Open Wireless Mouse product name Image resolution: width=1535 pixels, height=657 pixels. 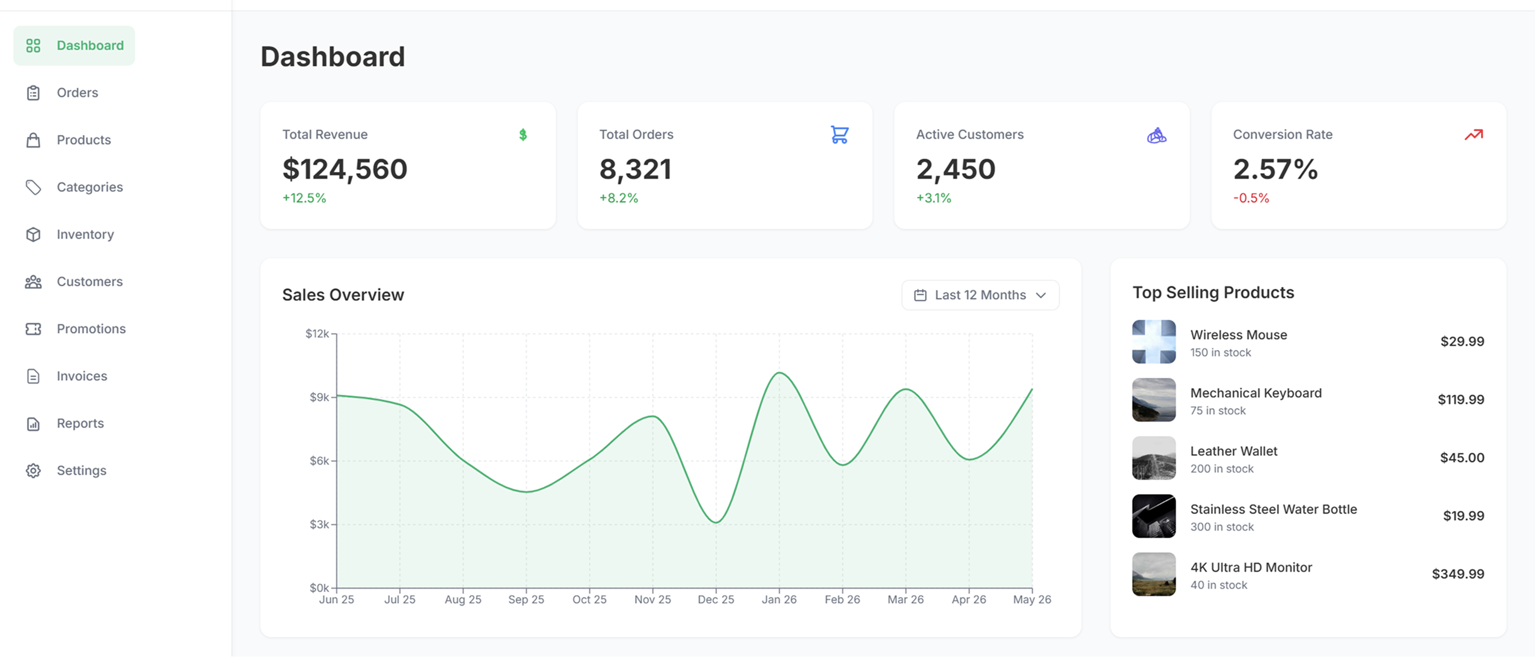(x=1239, y=335)
